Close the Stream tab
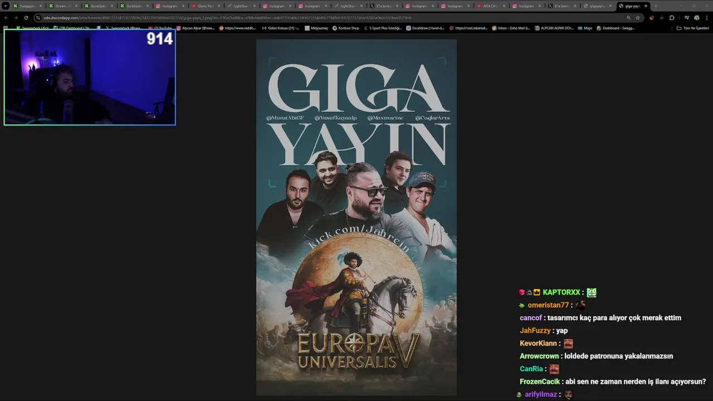Screen dimensions: 713x401 click(x=76, y=6)
